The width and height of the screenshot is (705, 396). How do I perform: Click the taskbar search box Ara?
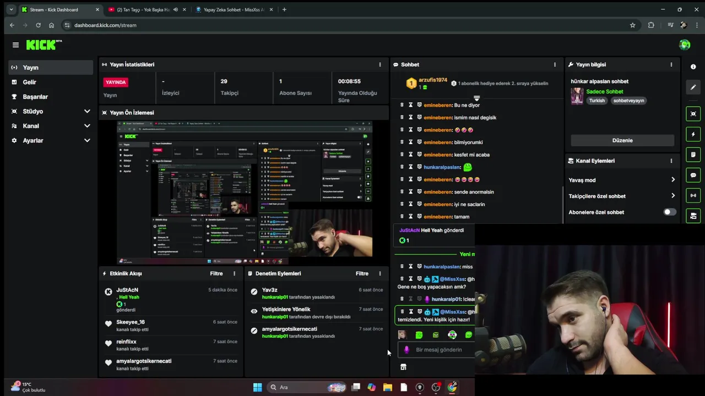[x=307, y=387]
